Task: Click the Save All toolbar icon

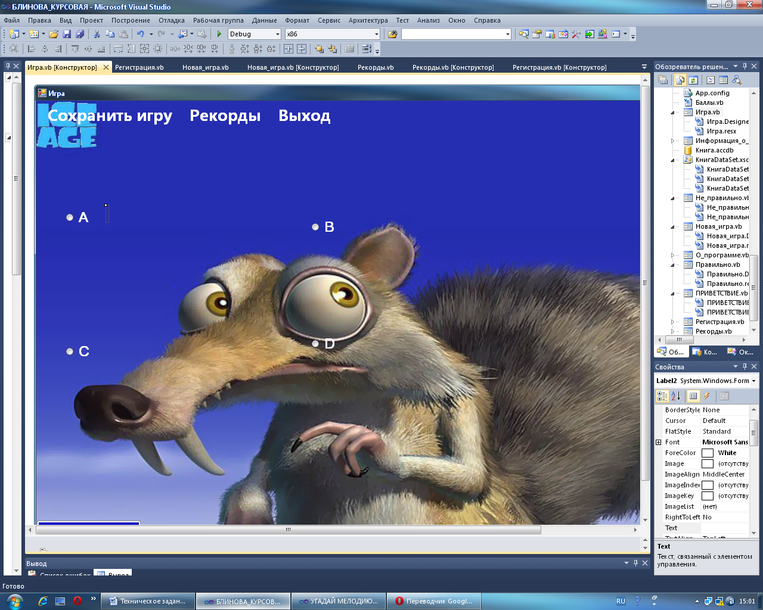Action: (x=79, y=34)
